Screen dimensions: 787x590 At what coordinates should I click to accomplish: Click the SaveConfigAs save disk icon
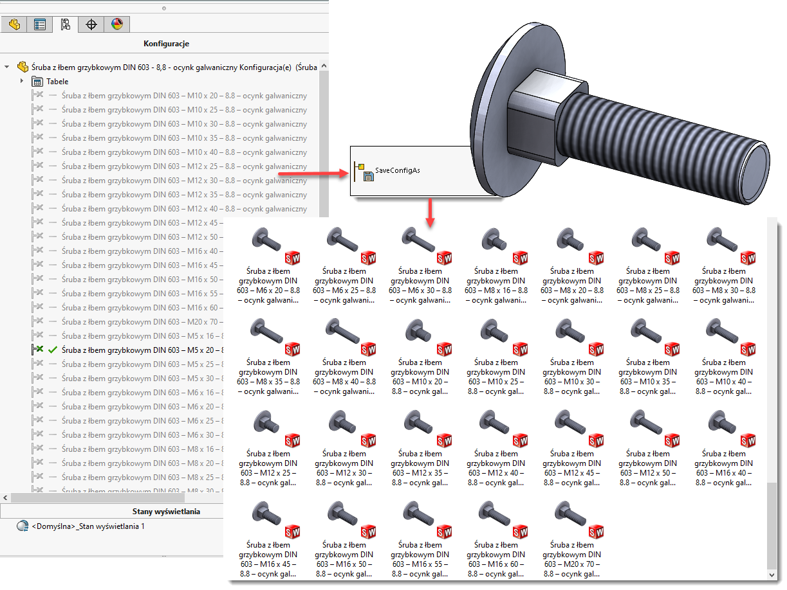[369, 177]
